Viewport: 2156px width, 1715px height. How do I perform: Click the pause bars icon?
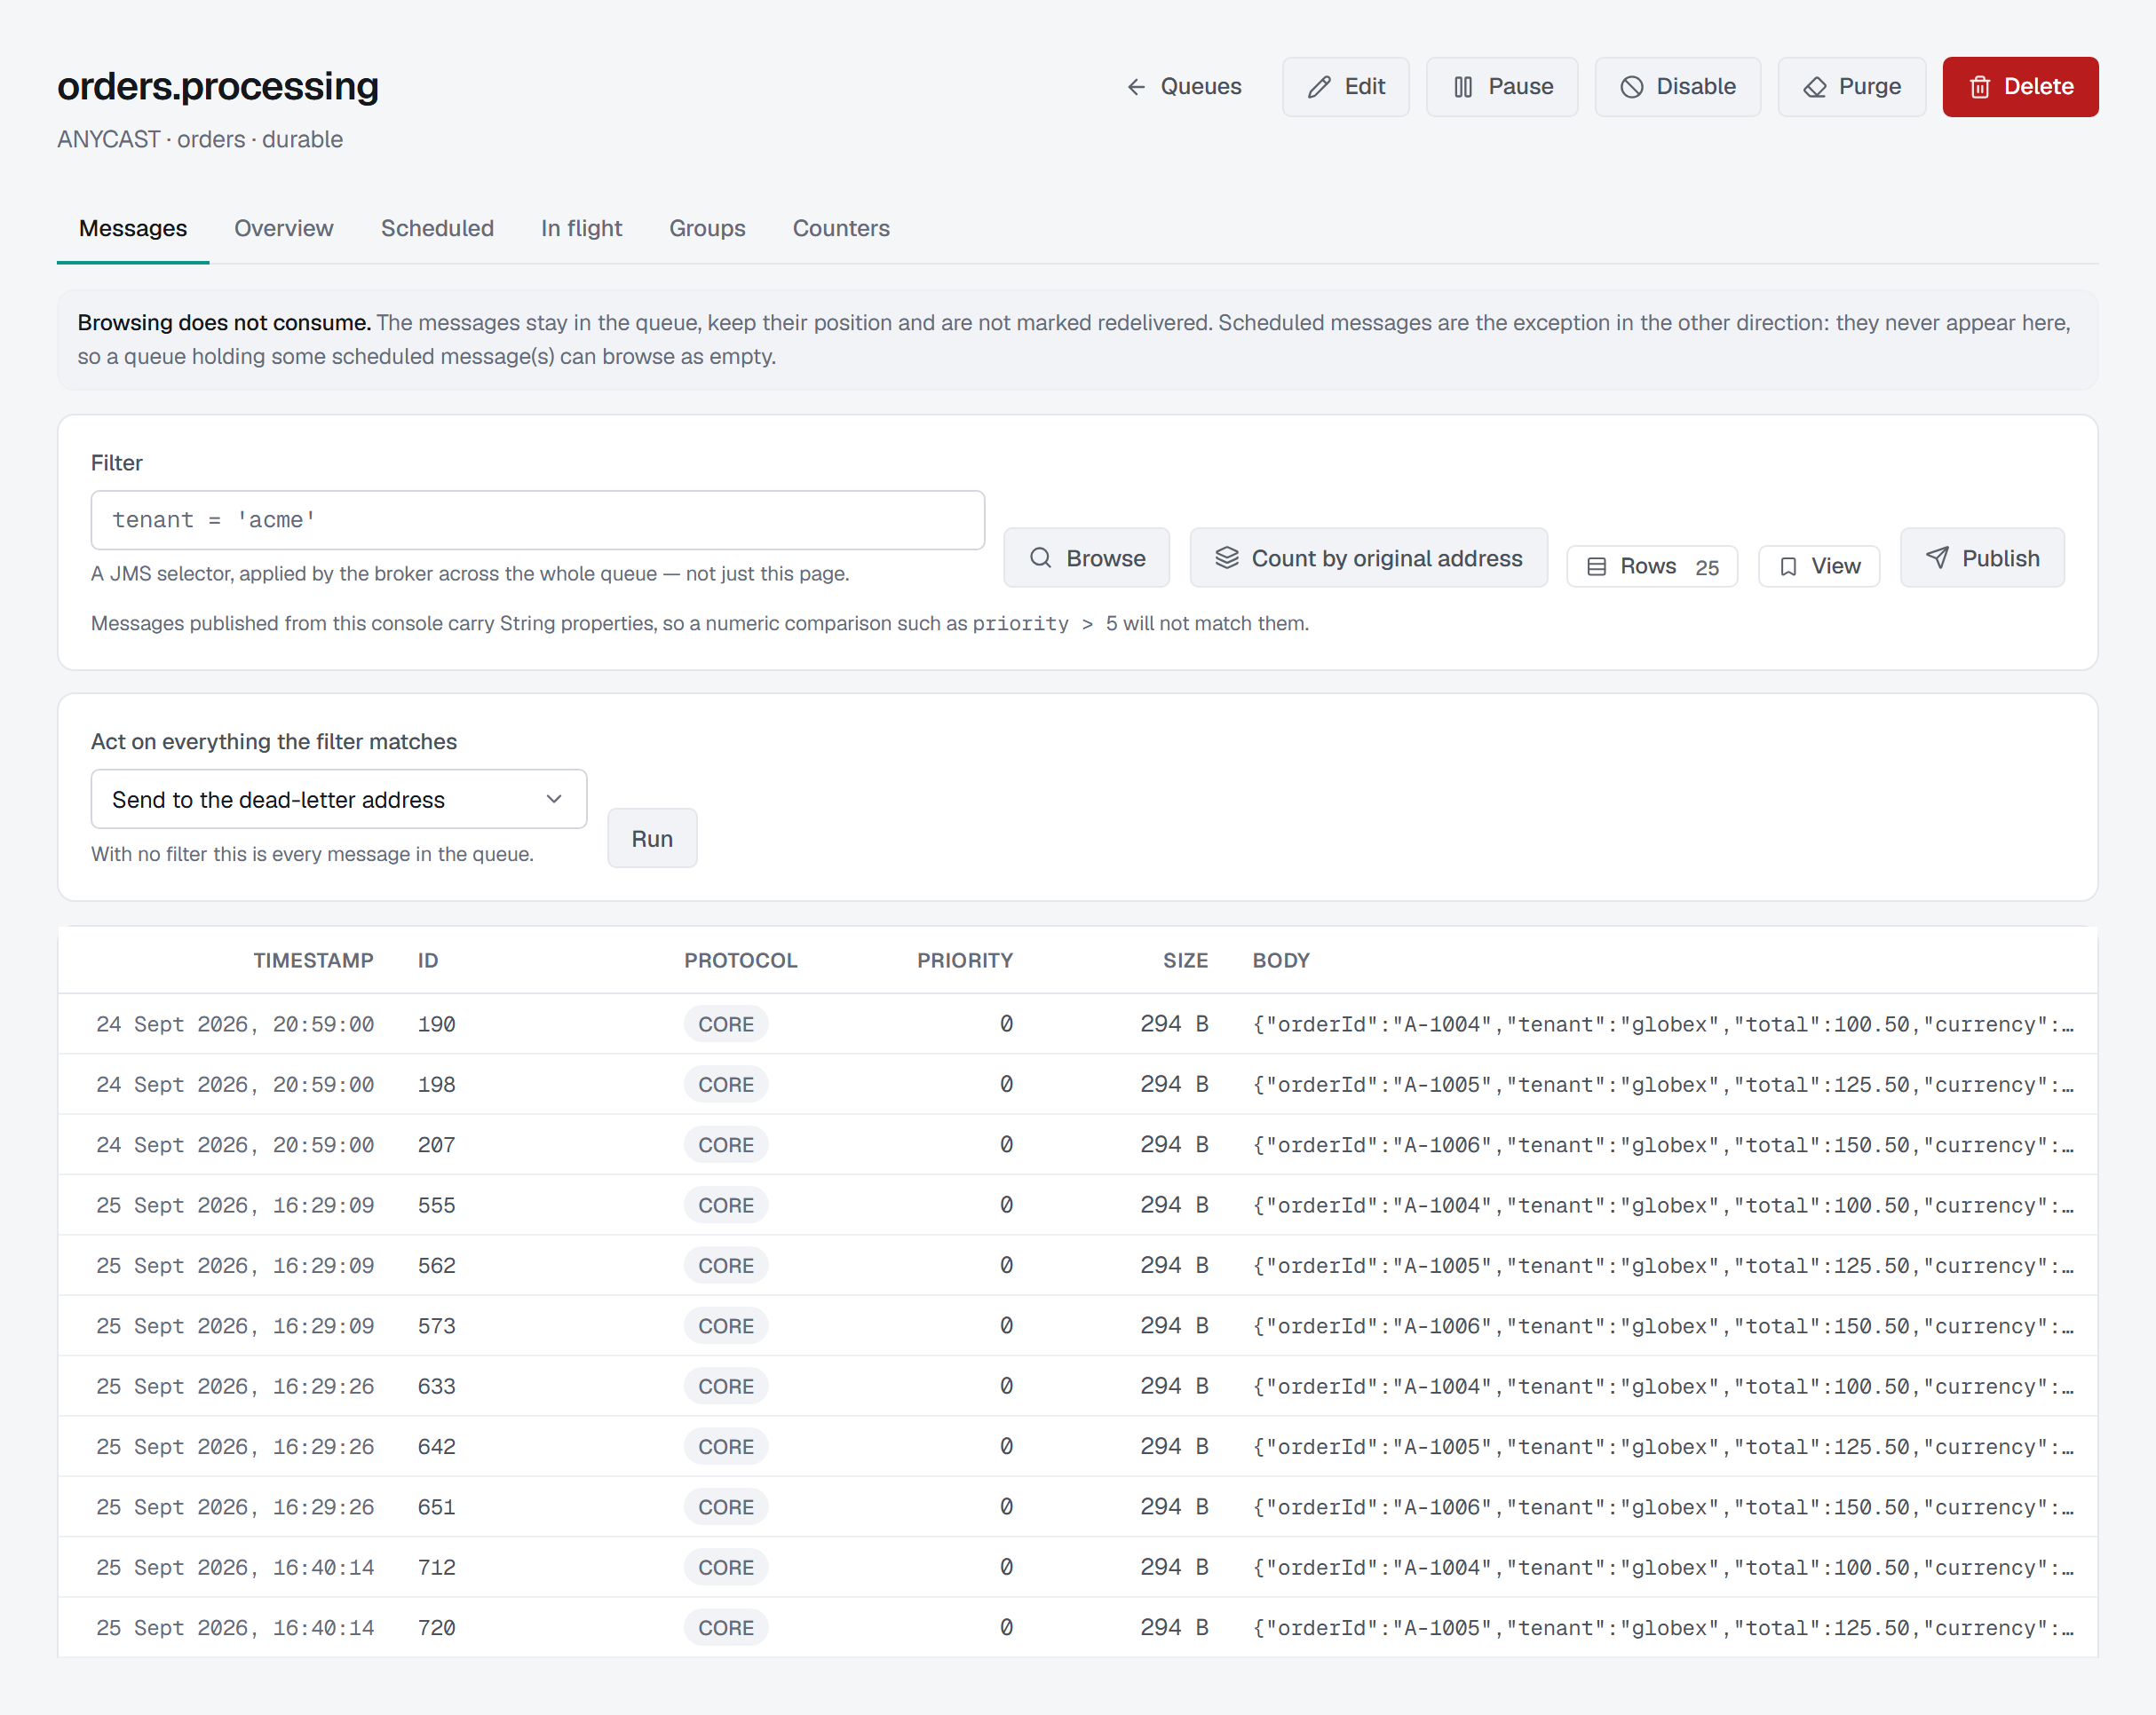pyautogui.click(x=1463, y=87)
